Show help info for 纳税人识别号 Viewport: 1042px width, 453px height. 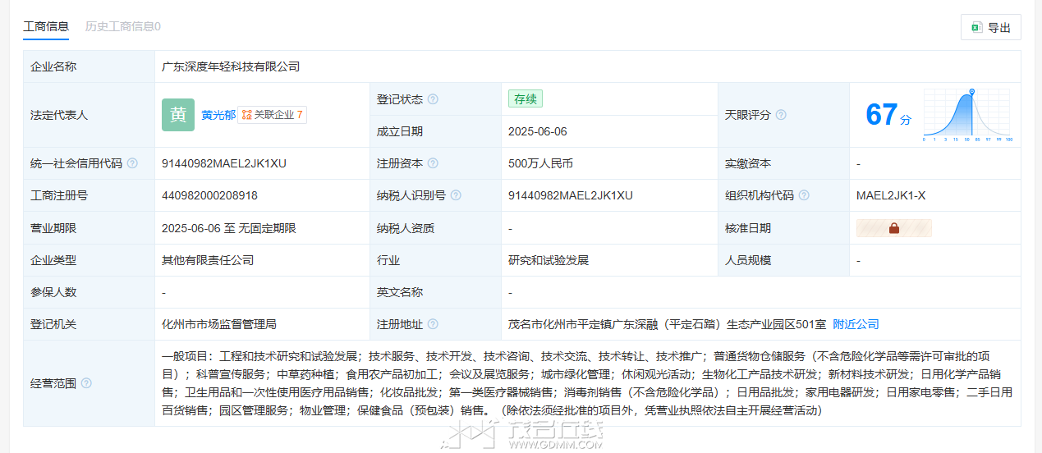point(456,195)
